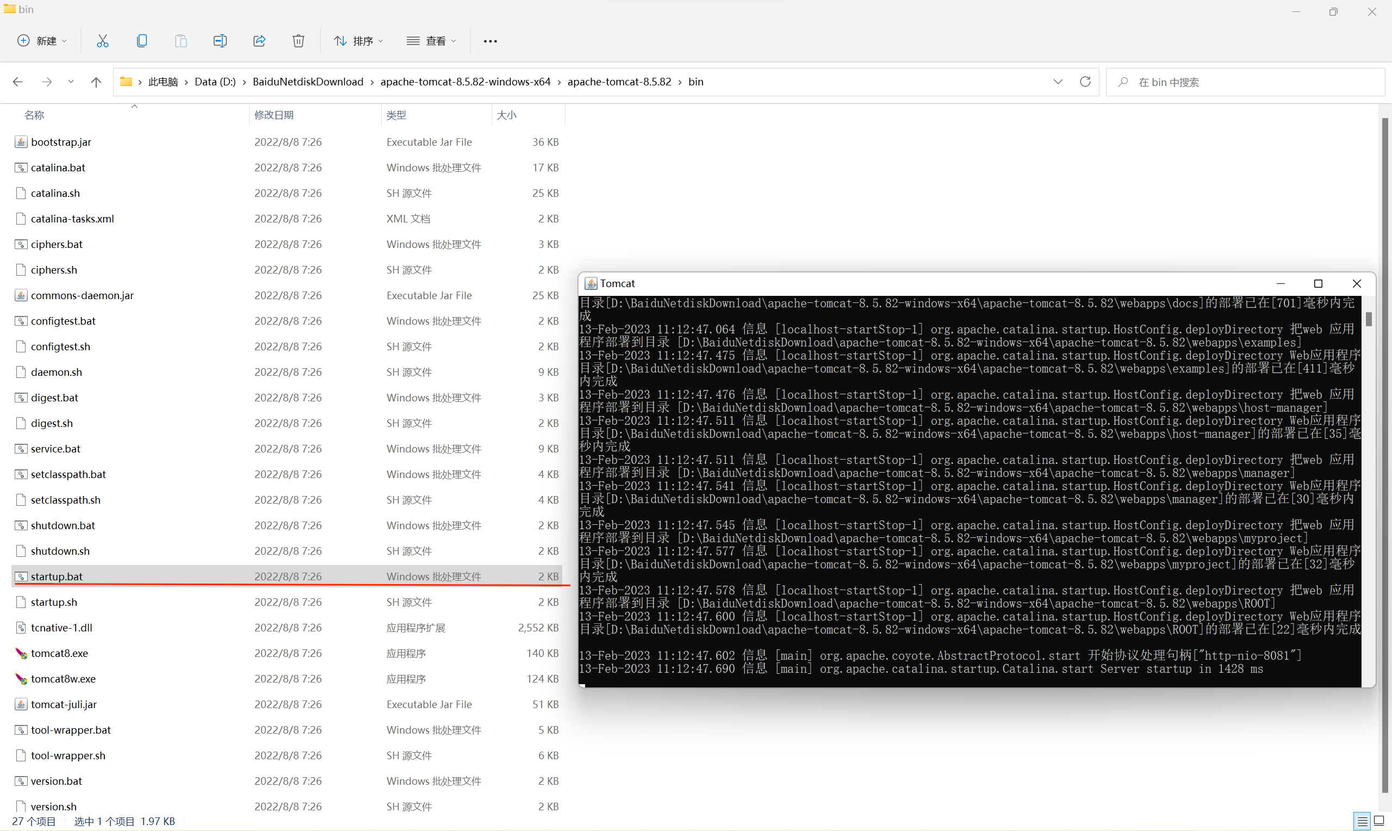Click the Delete trash icon
The image size is (1392, 831).
click(299, 41)
